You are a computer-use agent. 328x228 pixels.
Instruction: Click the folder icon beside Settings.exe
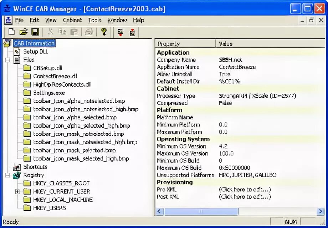click(x=27, y=93)
